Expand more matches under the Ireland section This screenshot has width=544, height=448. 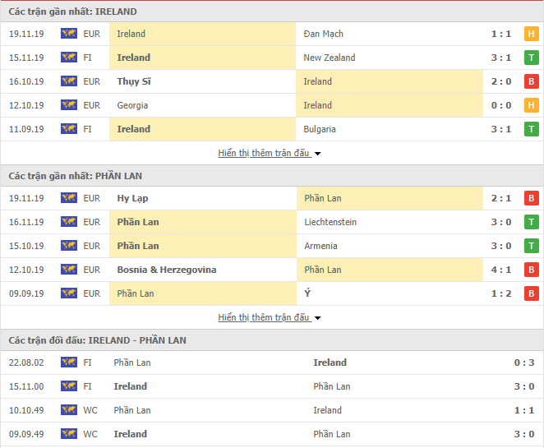[x=264, y=153]
